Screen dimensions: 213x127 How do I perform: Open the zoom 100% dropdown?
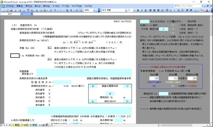94,10
